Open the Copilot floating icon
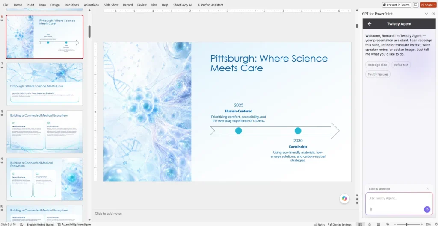438x226 pixels. (344, 198)
